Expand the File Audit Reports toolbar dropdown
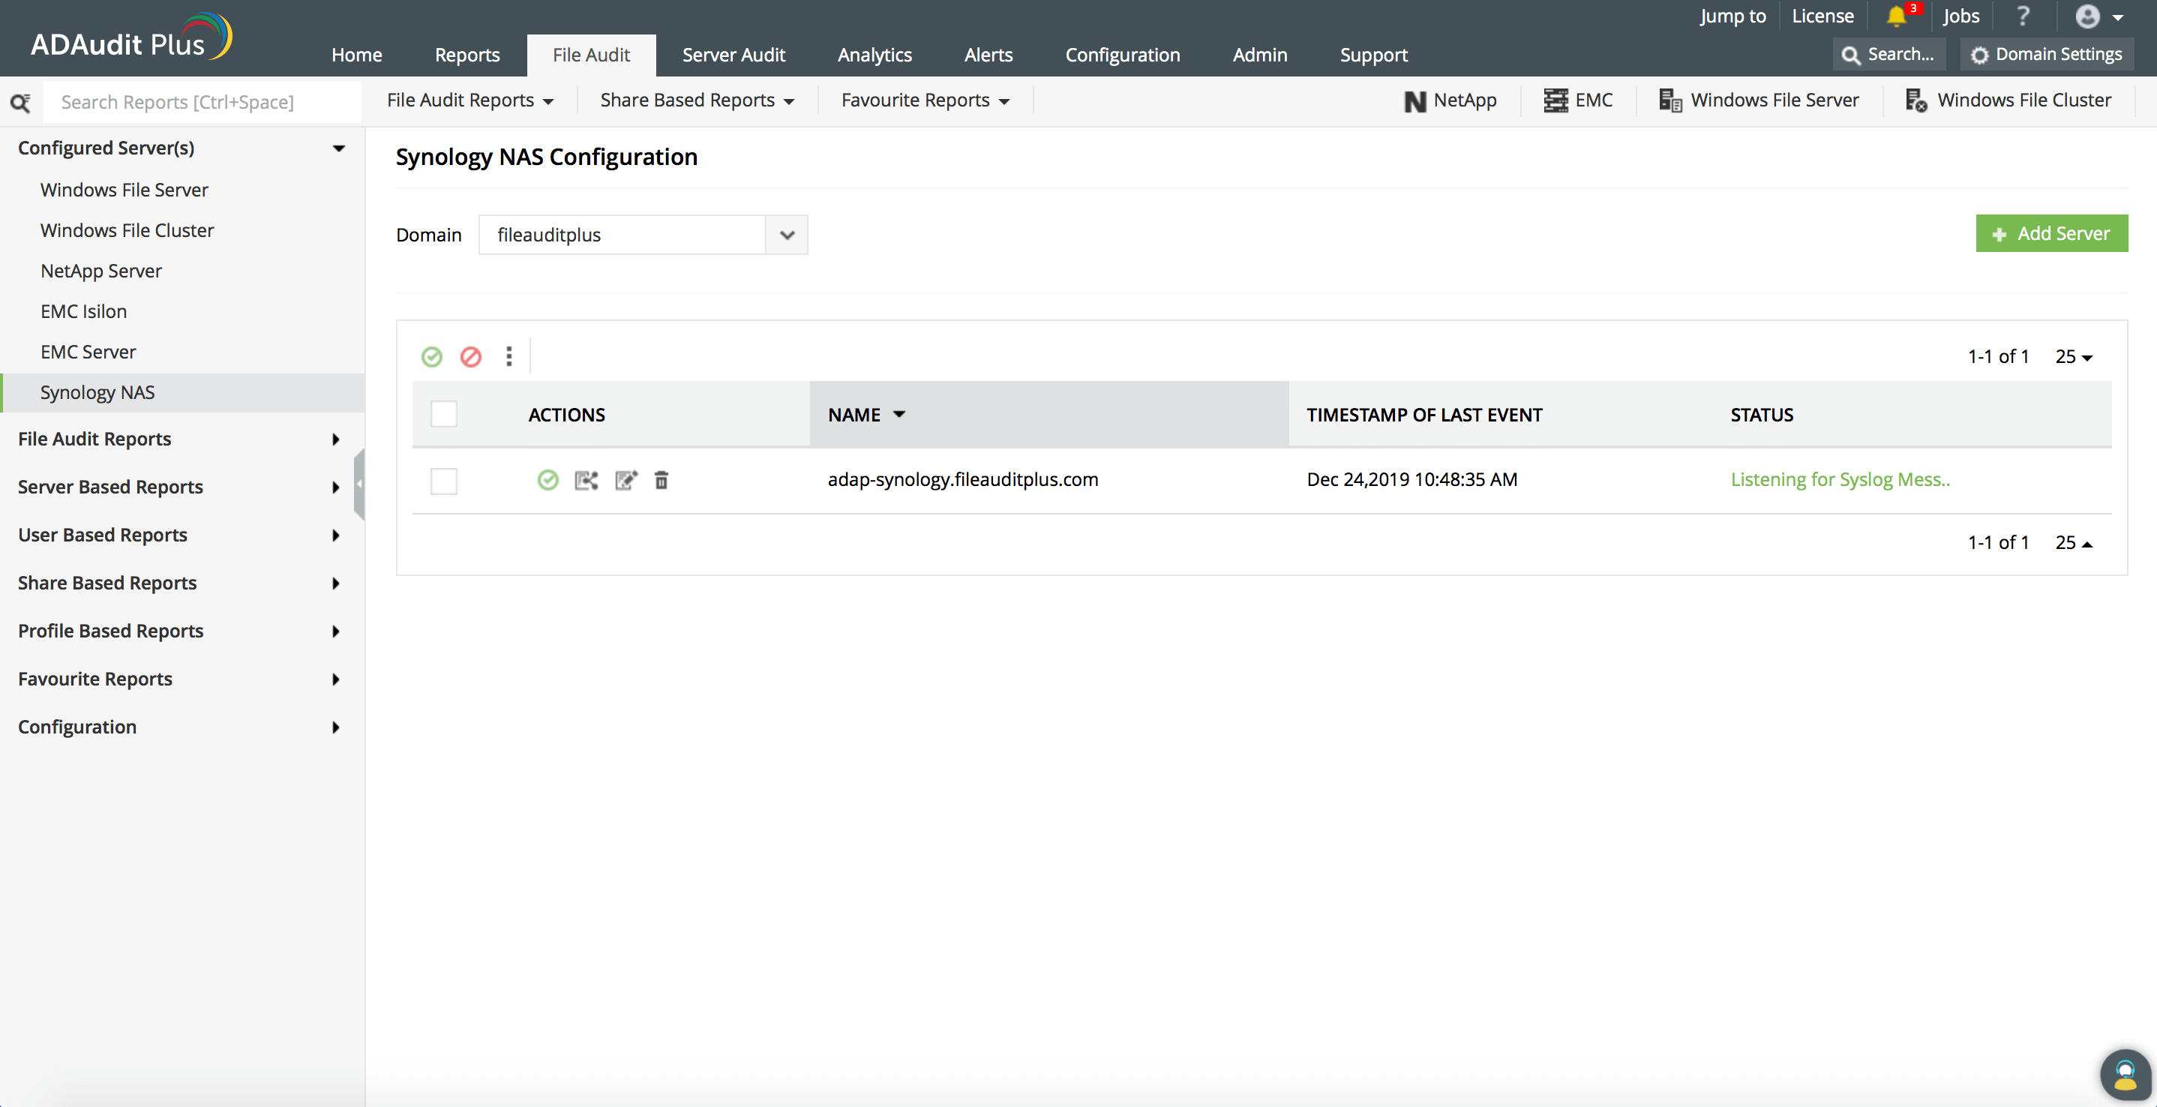The height and width of the screenshot is (1107, 2157). pos(469,100)
